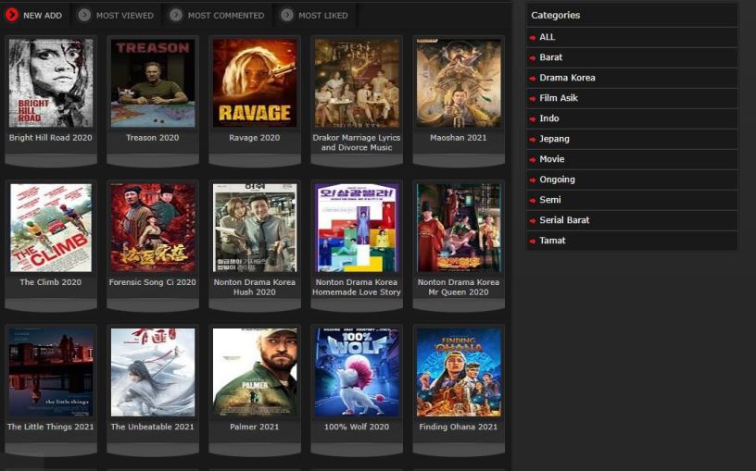Switch to the NEW ADD tab
This screenshot has height=471, width=756.
(x=34, y=15)
